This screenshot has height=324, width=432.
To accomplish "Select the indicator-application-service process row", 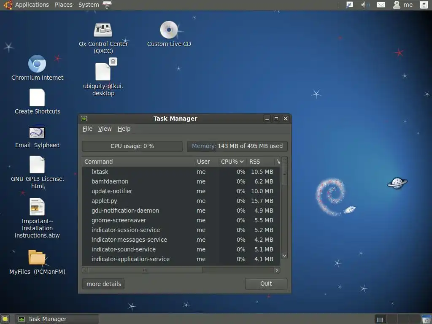I will point(181,259).
